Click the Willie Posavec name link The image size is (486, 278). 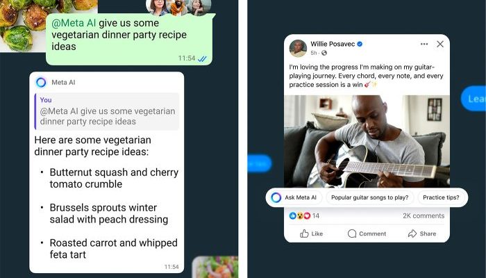333,44
